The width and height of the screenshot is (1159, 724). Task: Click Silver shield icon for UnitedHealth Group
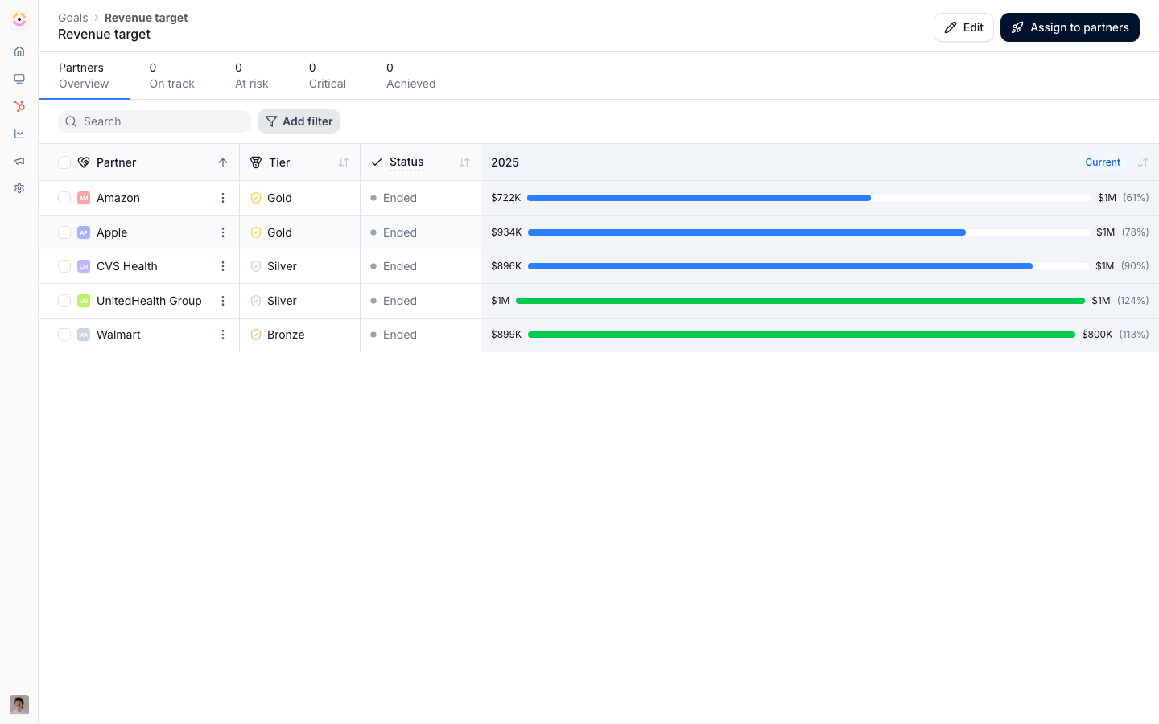click(x=256, y=301)
